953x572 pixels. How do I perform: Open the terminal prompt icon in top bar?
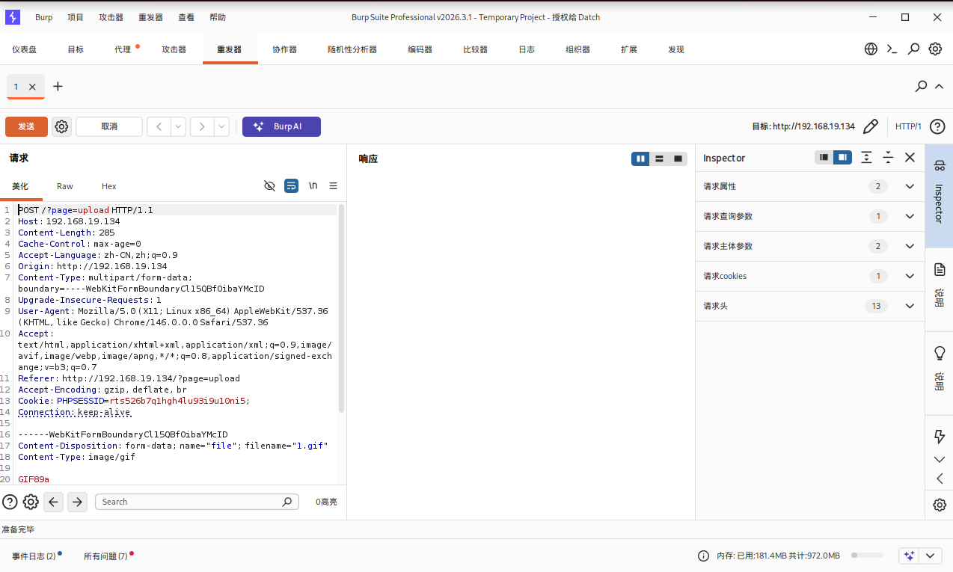[892, 49]
